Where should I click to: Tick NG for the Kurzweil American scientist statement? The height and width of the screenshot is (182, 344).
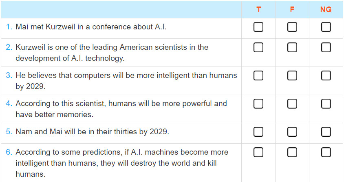click(x=326, y=47)
